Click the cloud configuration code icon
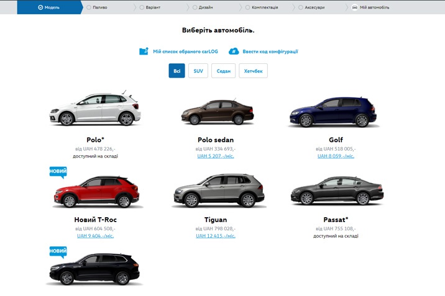The image size is (445, 296). pyautogui.click(x=234, y=52)
